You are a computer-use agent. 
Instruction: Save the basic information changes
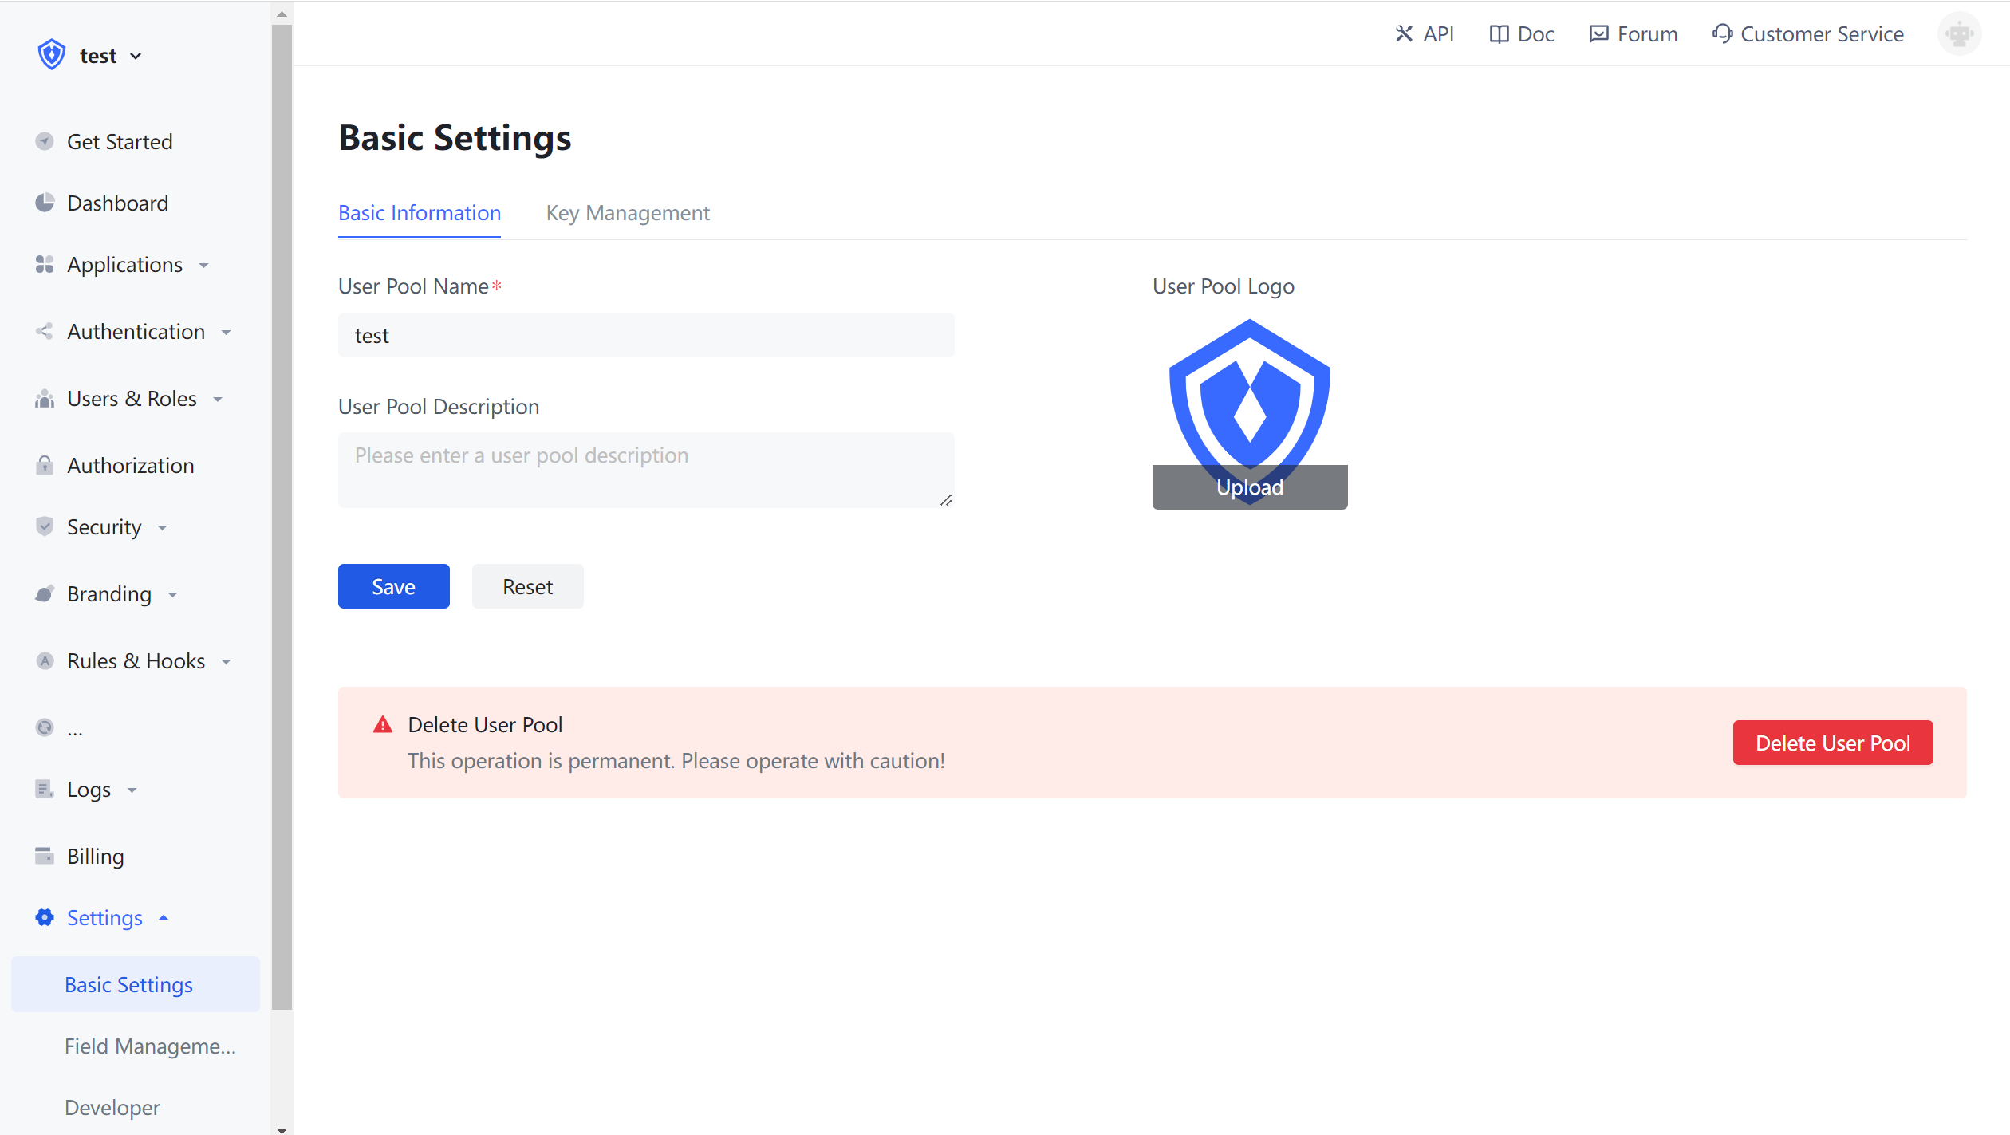click(x=393, y=586)
